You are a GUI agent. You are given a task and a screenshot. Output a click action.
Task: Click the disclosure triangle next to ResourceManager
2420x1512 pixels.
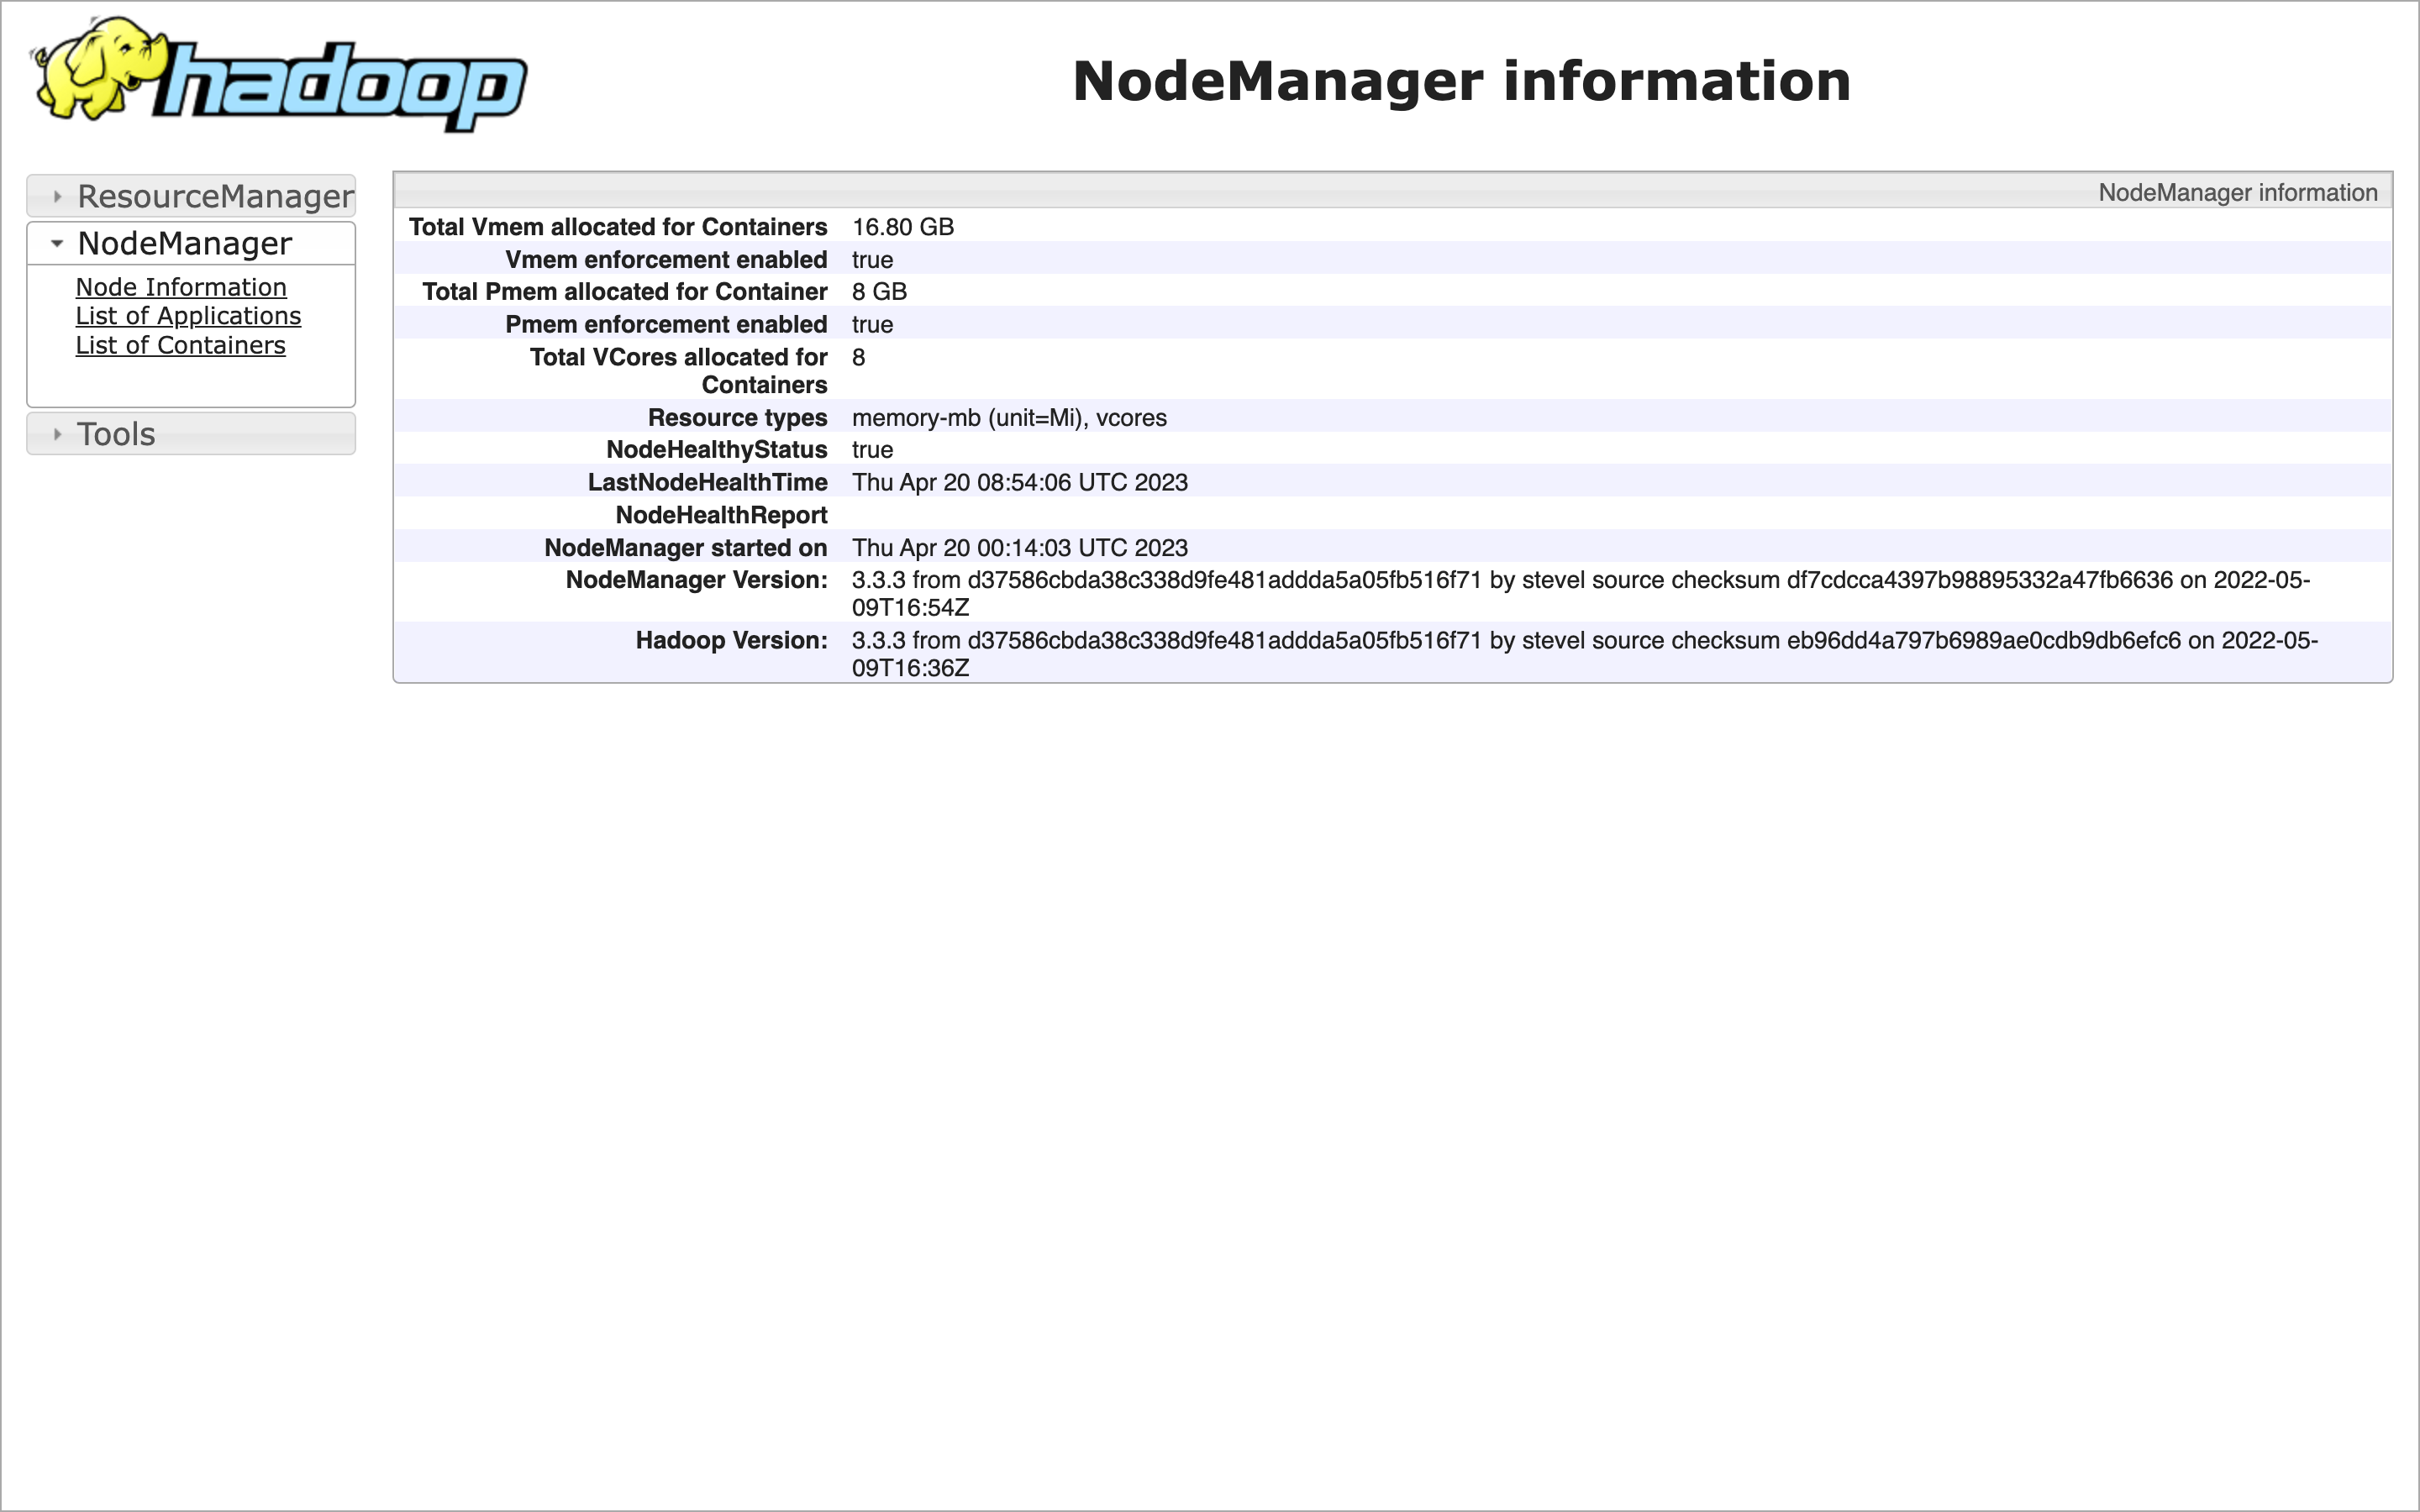(57, 196)
